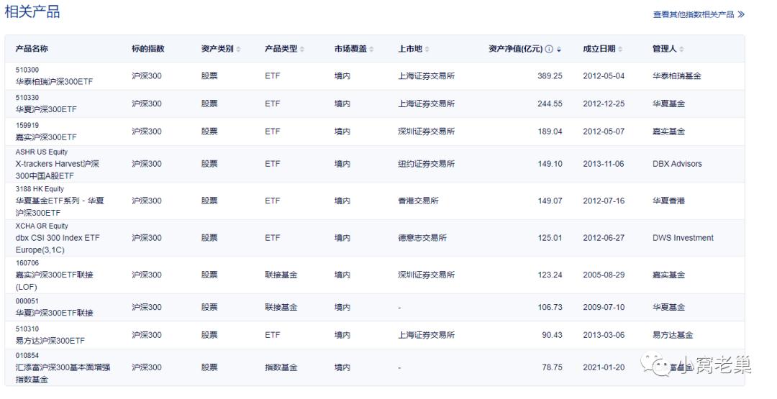This screenshot has height=399, width=777.
Task: Click inception date 2021-01-20
Action: pos(604,368)
